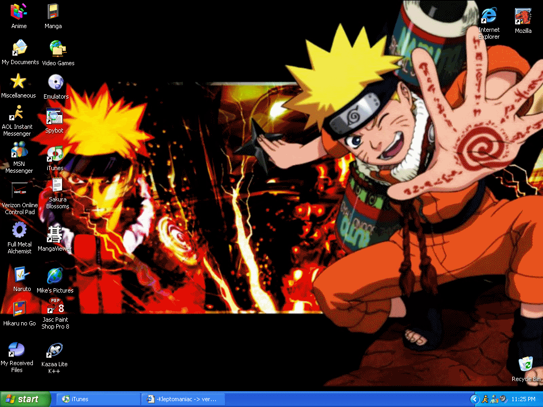This screenshot has height=407, width=543.
Task: Launch Mozilla browser icon
Action: (x=523, y=17)
